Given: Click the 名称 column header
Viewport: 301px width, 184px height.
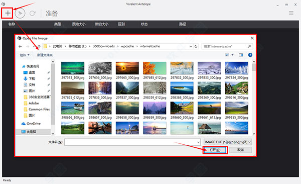Looking at the screenshot, I should 12,24.
